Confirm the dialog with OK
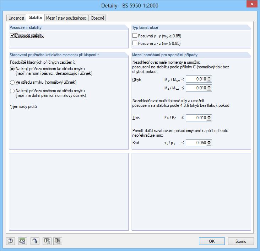 click(212, 241)
